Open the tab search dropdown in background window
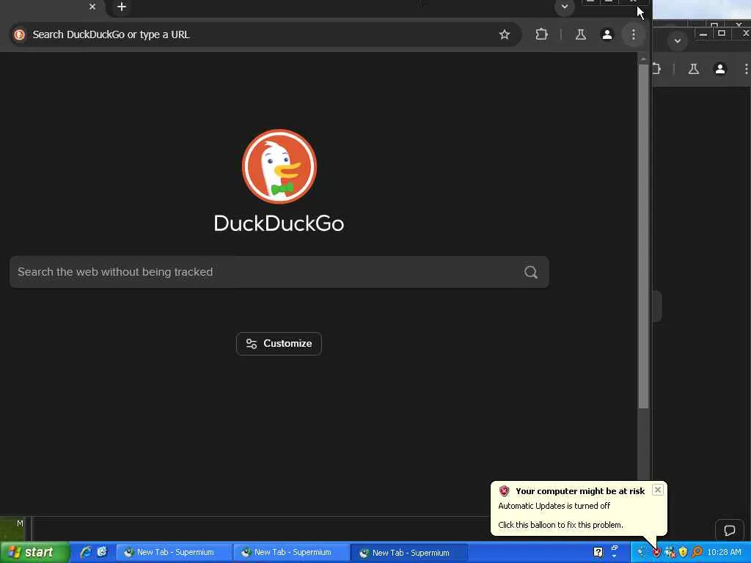Image resolution: width=751 pixels, height=563 pixels. (677, 41)
